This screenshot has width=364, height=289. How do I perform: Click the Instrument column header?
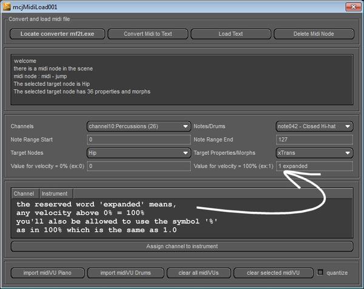56,194
